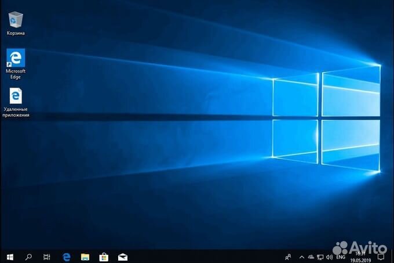Switch input language ENG indicator
The height and width of the screenshot is (263, 394).
(341, 257)
